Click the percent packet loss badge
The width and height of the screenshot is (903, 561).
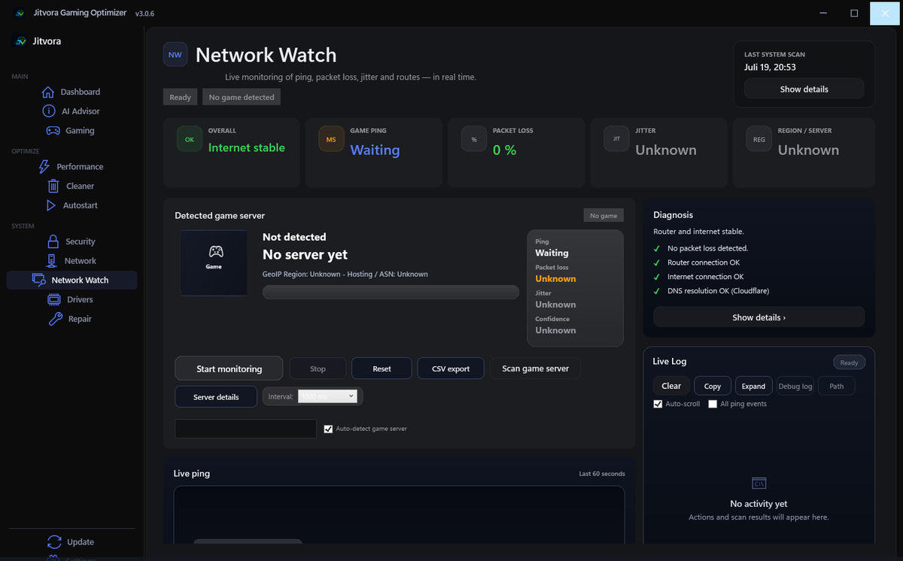pos(474,139)
